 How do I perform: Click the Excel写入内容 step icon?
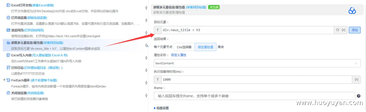pyautogui.click(x=8, y=55)
